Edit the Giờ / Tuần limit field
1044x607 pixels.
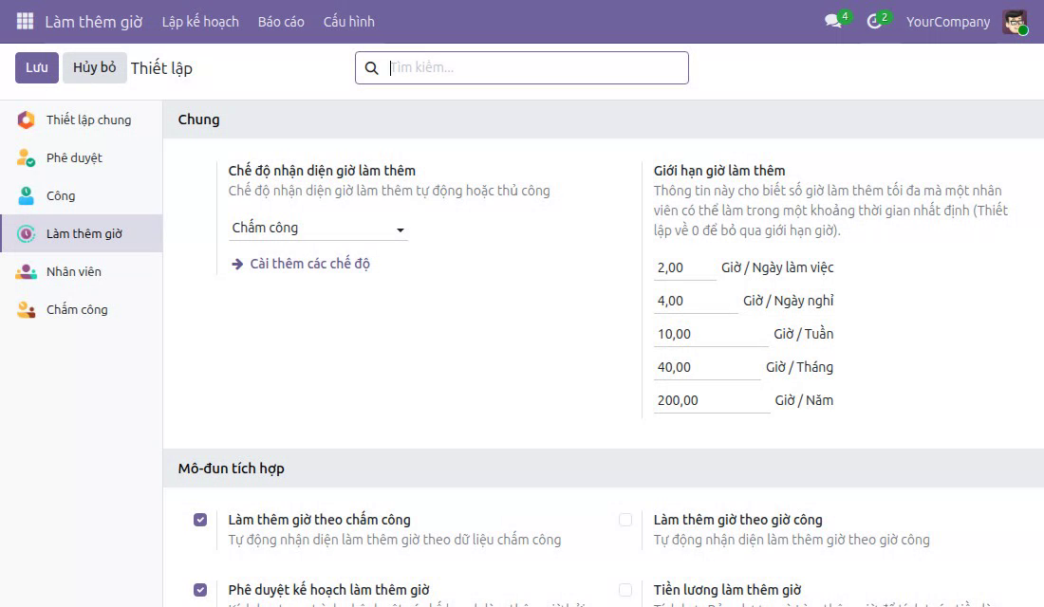[x=711, y=334]
